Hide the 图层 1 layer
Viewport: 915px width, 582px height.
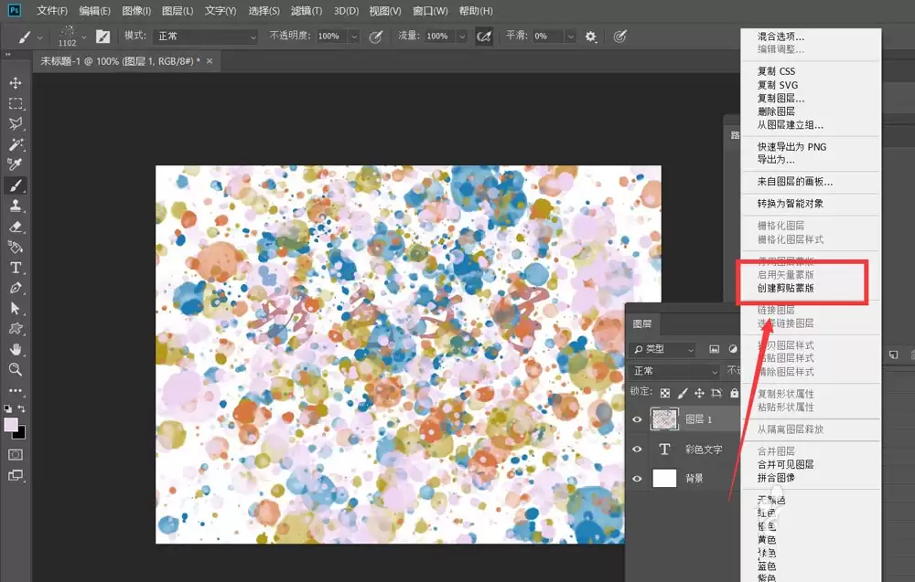[x=637, y=419]
